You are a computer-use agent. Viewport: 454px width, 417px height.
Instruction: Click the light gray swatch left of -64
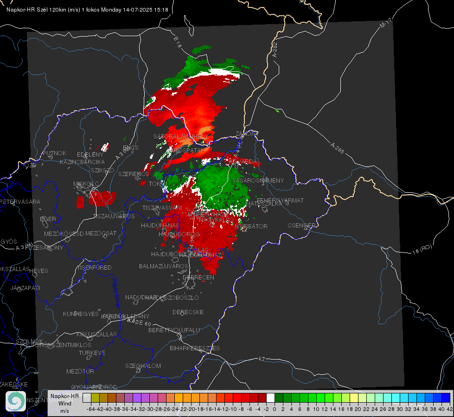pyautogui.click(x=87, y=398)
